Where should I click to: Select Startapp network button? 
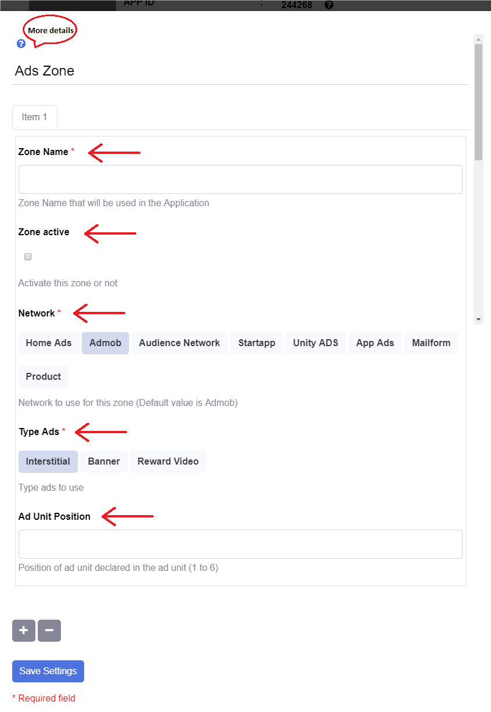[257, 343]
